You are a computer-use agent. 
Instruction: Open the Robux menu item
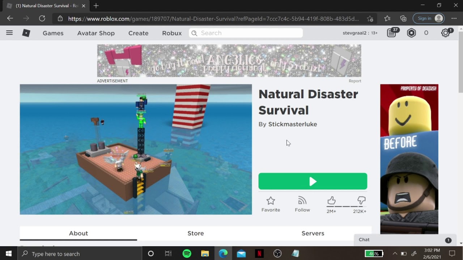coord(172,33)
